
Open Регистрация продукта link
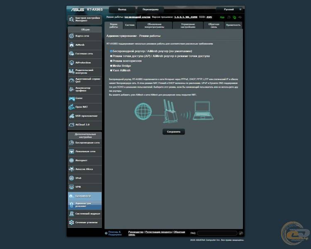point(158,232)
